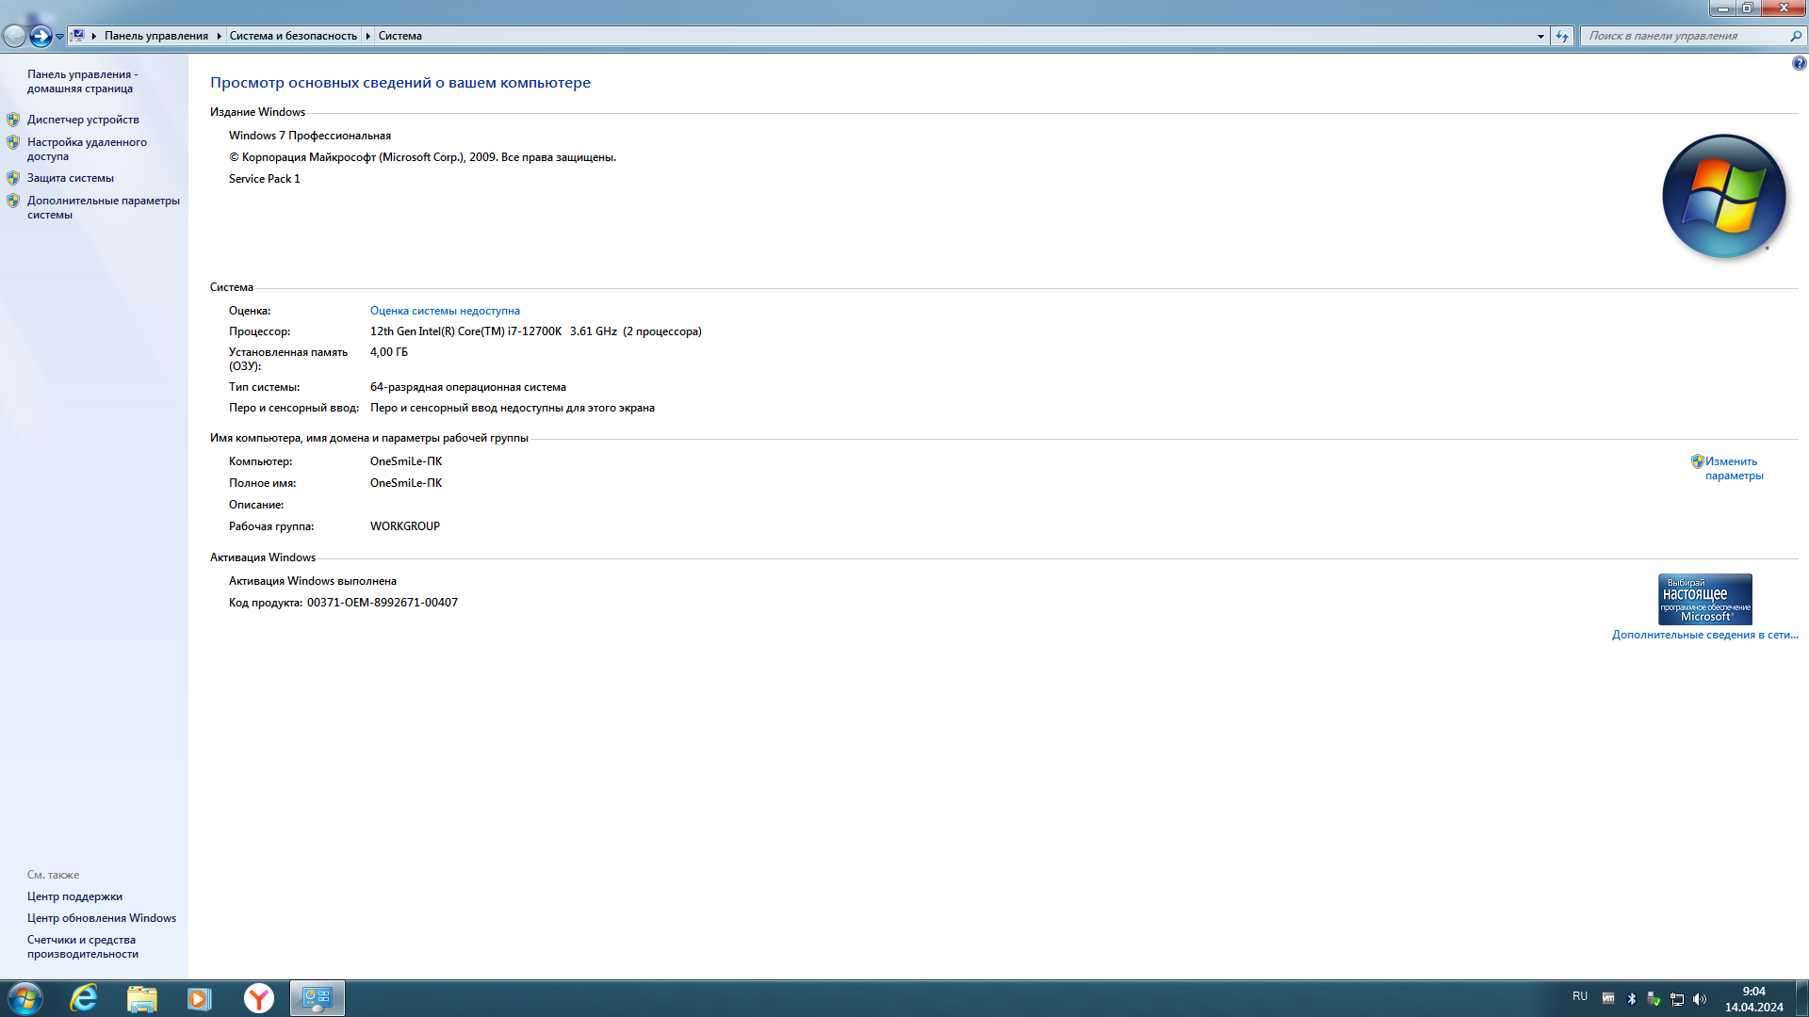Navigate to Система и безопасность breadcrumb
1809x1017 pixels.
pos(293,36)
